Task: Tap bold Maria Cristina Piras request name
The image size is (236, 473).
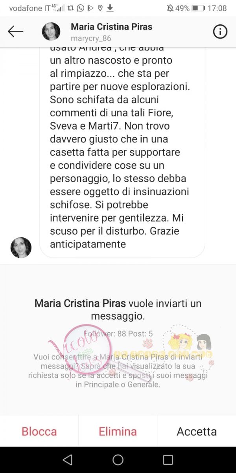Action: tap(80, 304)
